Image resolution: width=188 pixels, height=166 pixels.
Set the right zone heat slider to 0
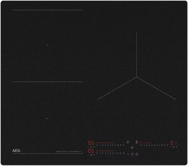click(141, 145)
